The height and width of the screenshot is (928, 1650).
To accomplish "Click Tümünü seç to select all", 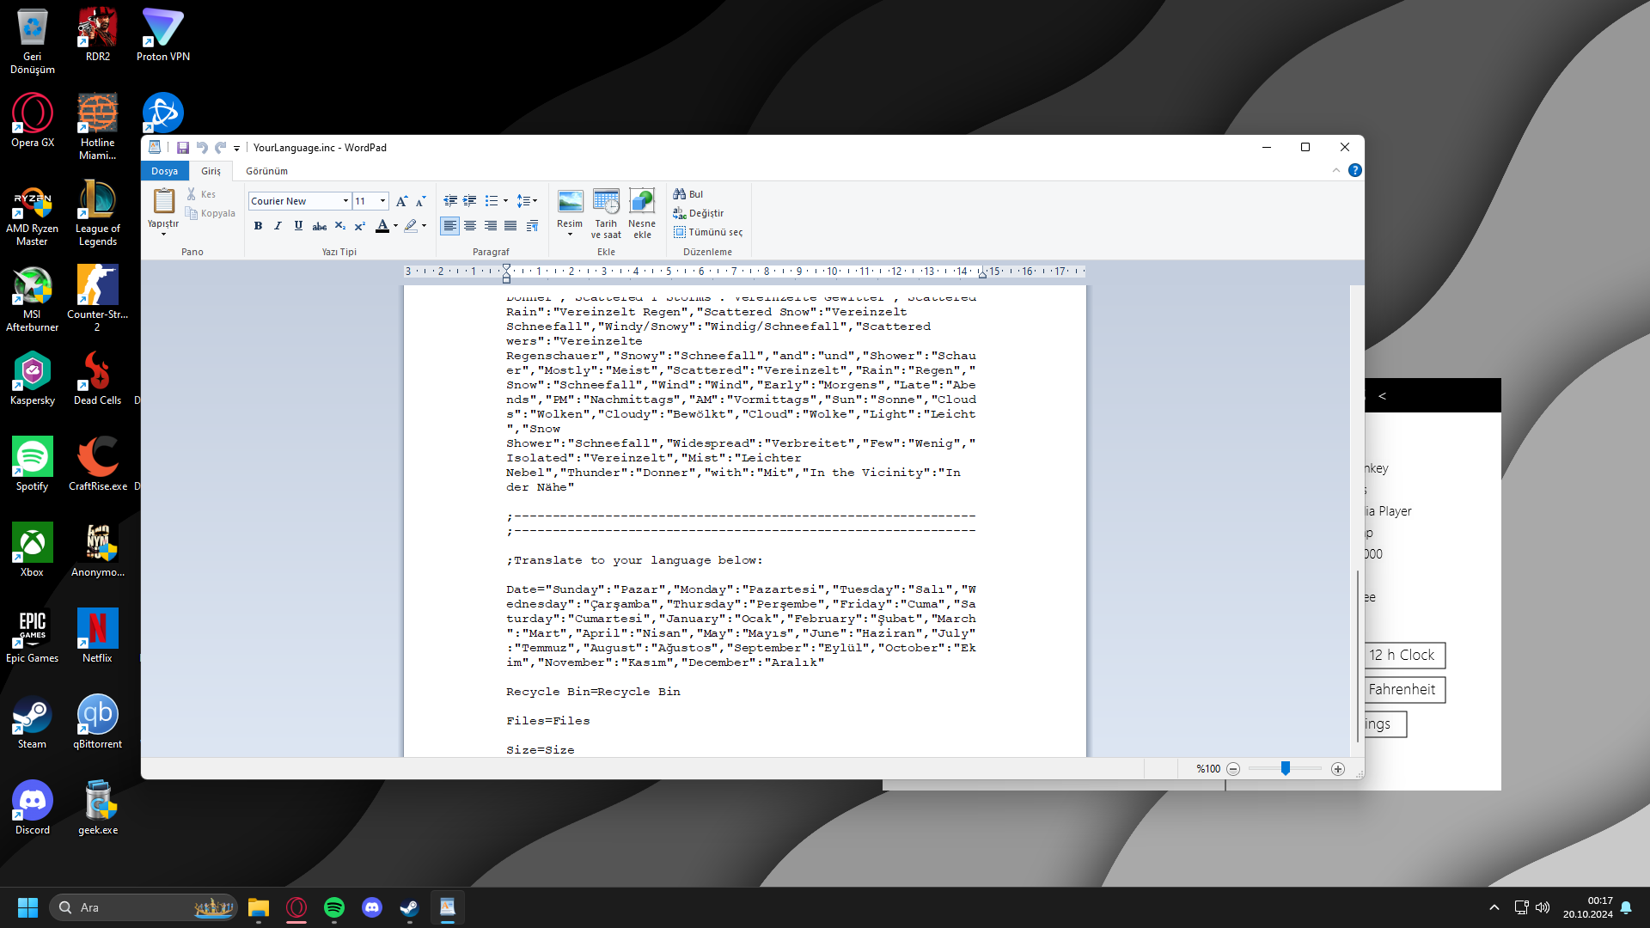I will click(x=708, y=232).
